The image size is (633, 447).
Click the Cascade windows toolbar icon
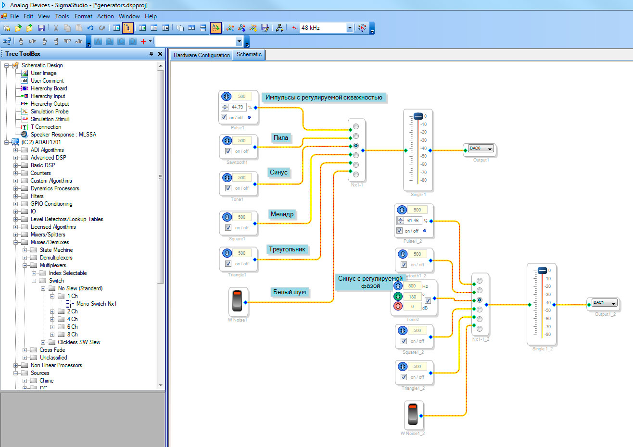point(180,28)
